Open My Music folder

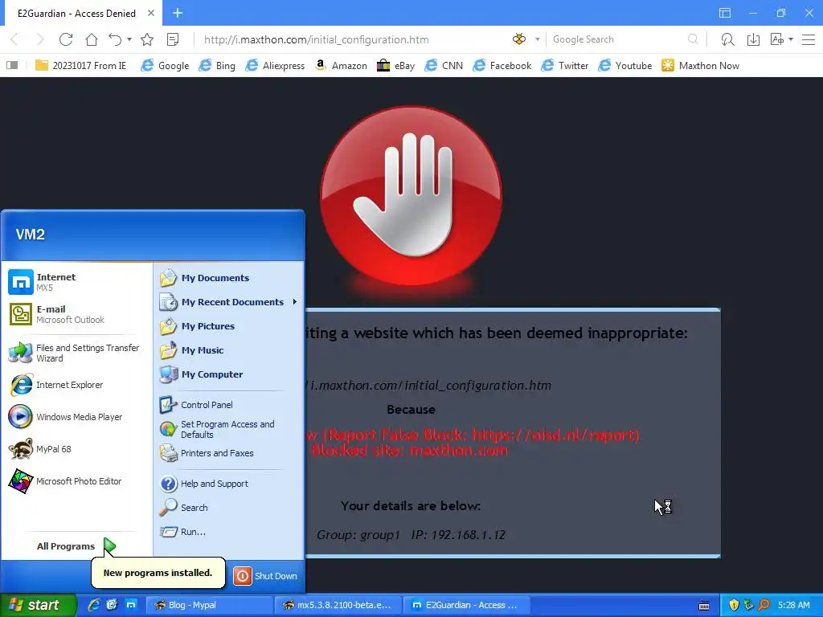[x=229, y=350]
